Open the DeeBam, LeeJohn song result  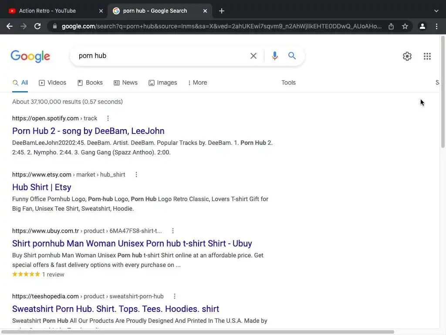tap(88, 131)
